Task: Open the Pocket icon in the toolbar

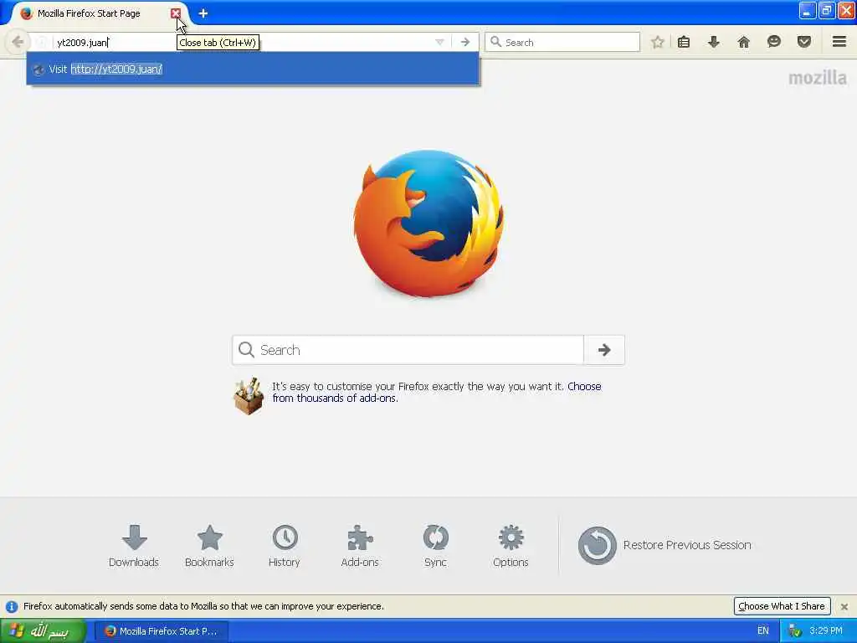Action: [x=804, y=42]
